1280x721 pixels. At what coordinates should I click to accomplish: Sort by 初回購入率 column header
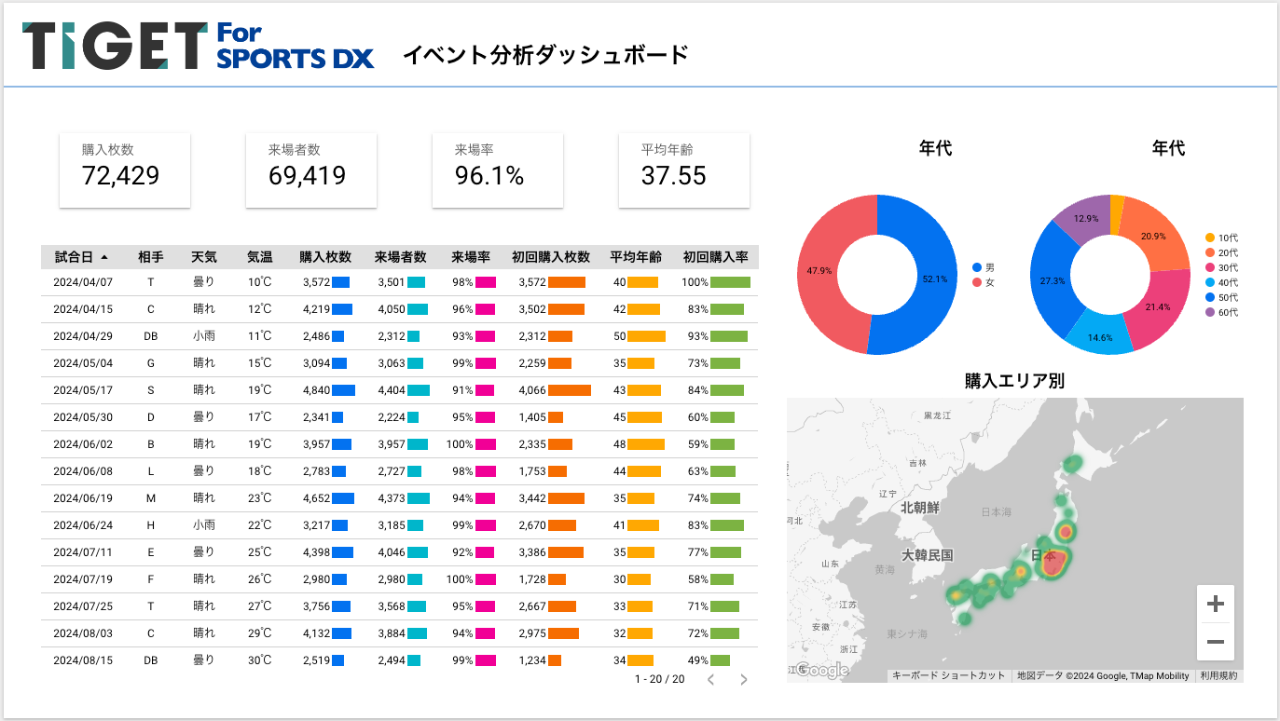click(x=715, y=257)
